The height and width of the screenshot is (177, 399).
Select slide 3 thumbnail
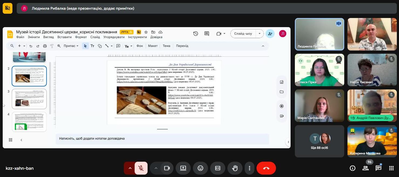[x=29, y=99]
